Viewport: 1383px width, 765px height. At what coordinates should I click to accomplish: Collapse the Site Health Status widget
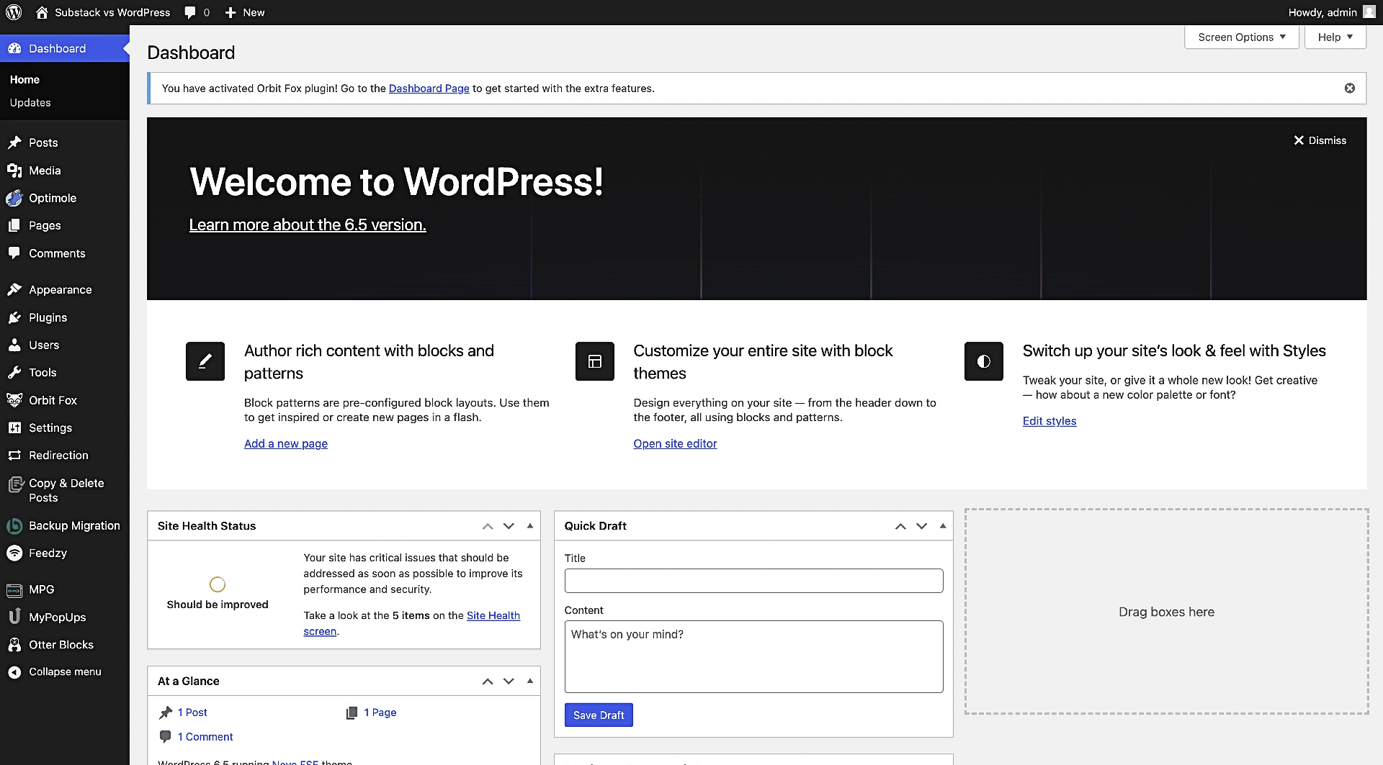click(x=529, y=526)
